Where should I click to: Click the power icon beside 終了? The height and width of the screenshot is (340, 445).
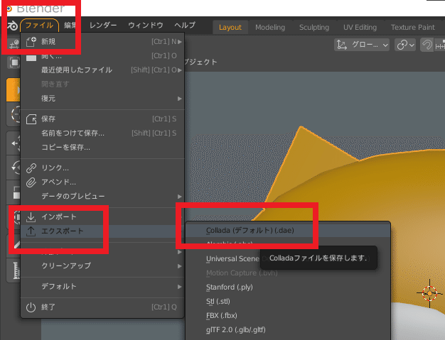[31, 307]
